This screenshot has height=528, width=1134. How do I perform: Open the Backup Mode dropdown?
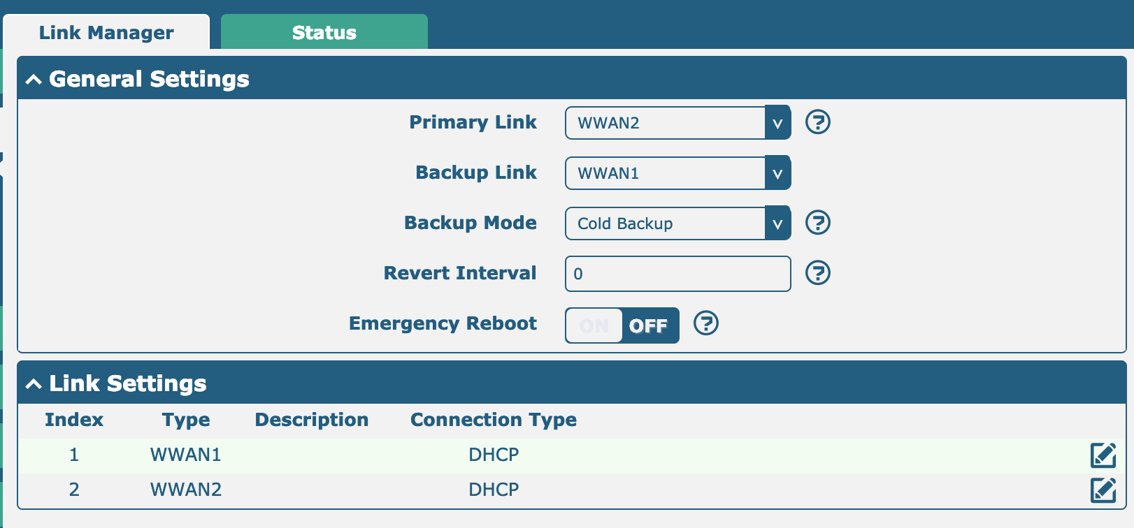(677, 223)
